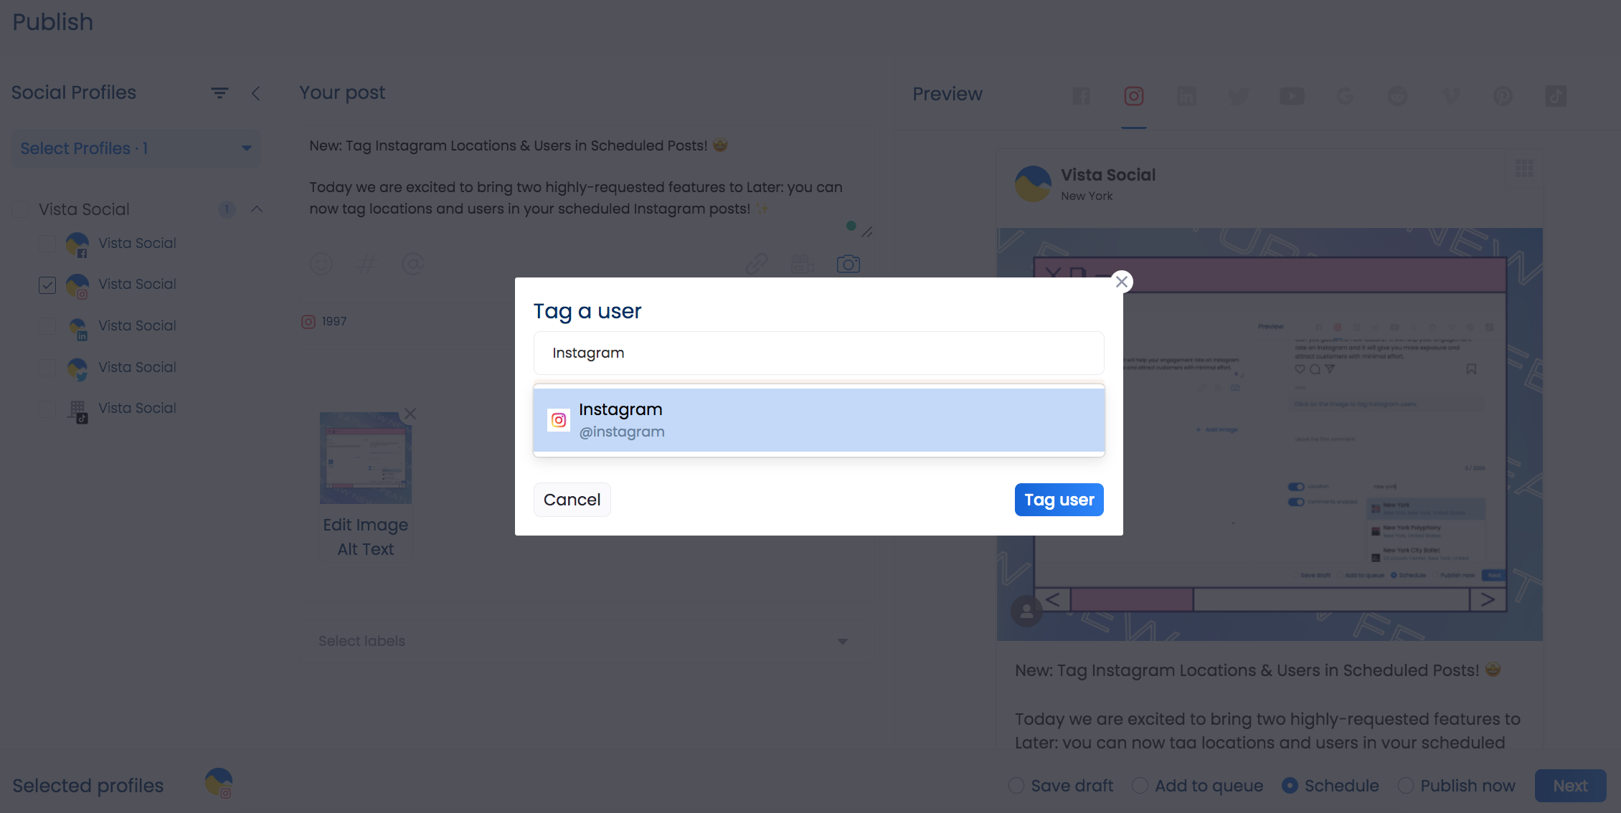Switch preview to the TikTok tab
1621x813 pixels.
coord(1555,96)
